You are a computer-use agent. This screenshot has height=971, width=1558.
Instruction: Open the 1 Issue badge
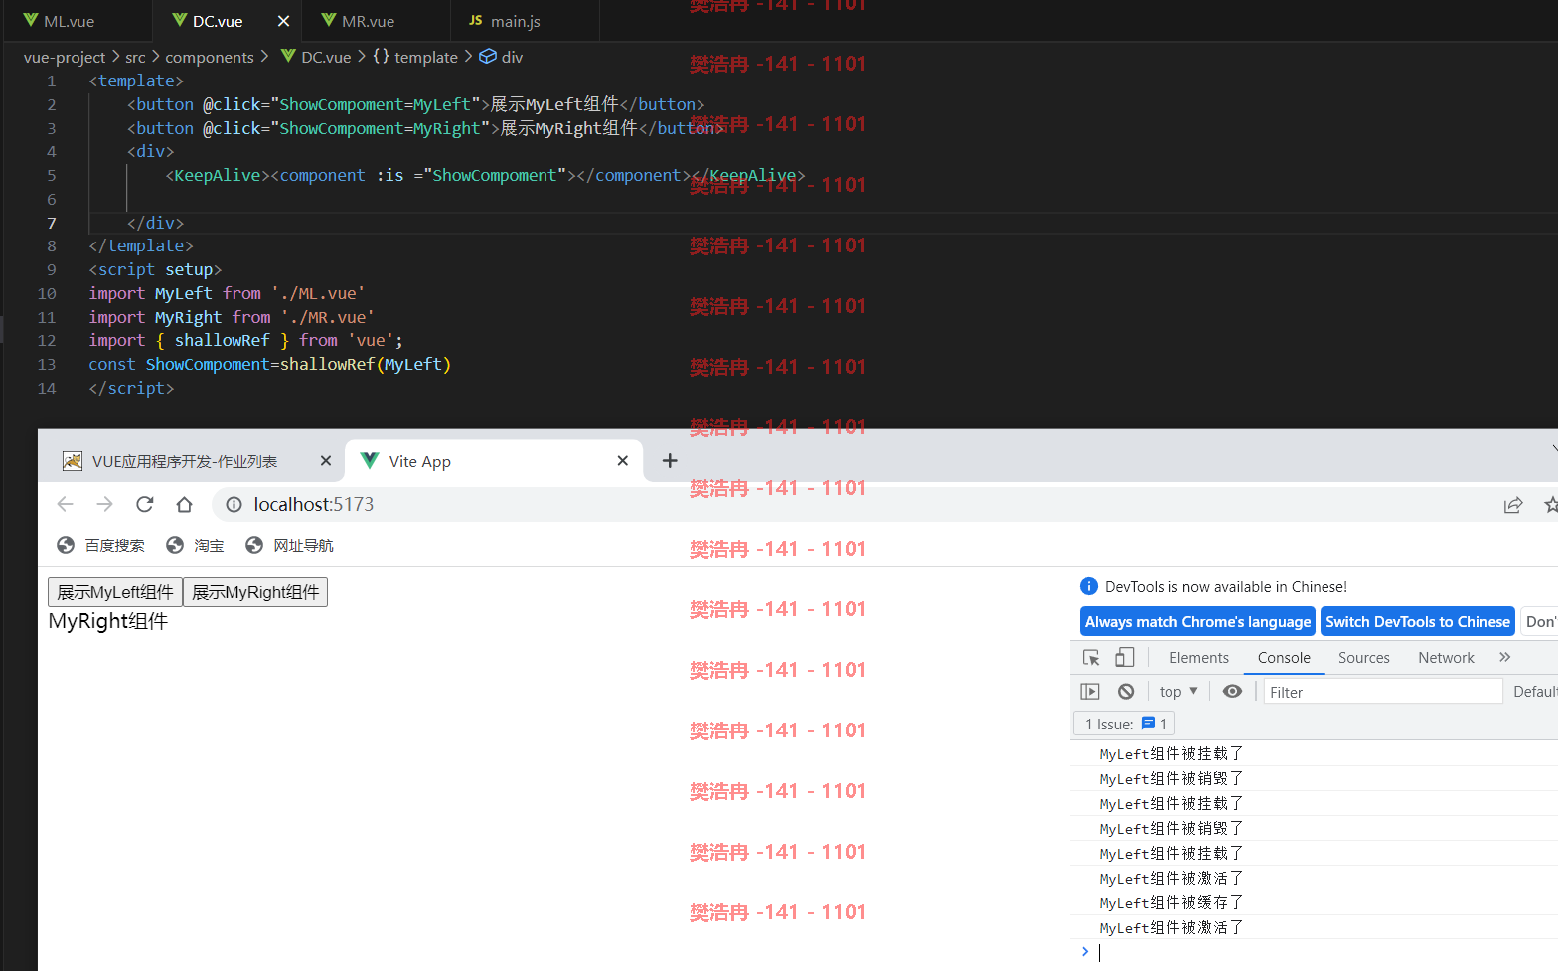1125,724
